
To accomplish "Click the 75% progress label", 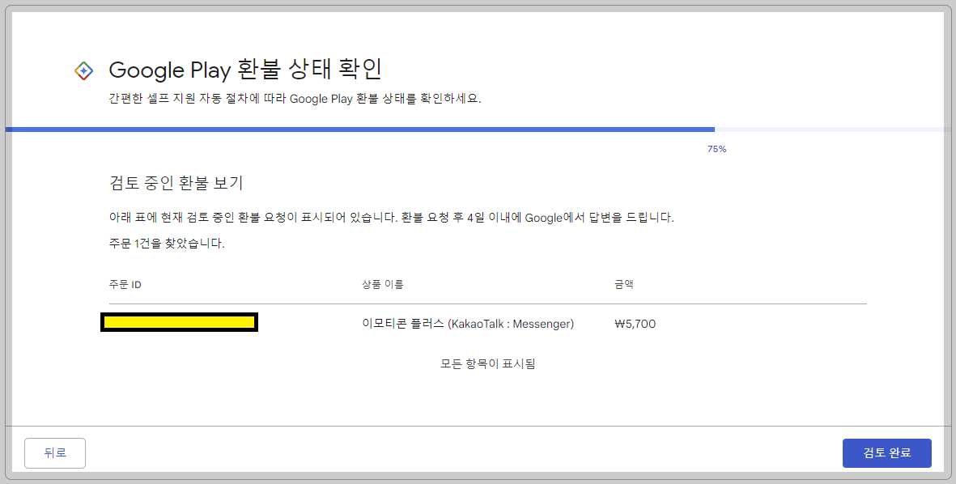I will [x=716, y=149].
